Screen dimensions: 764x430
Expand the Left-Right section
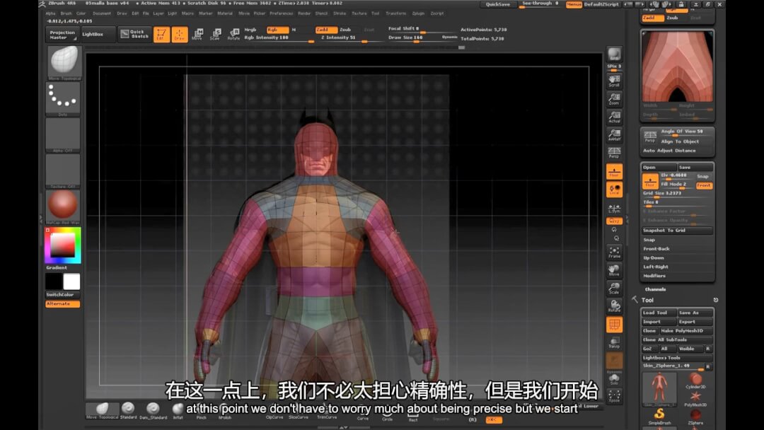tap(656, 267)
